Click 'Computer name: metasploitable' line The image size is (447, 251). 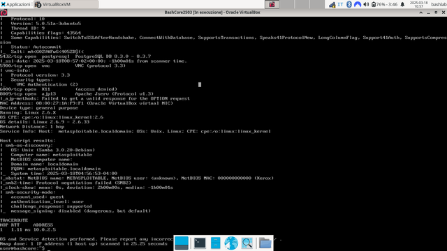pyautogui.click(x=51, y=155)
